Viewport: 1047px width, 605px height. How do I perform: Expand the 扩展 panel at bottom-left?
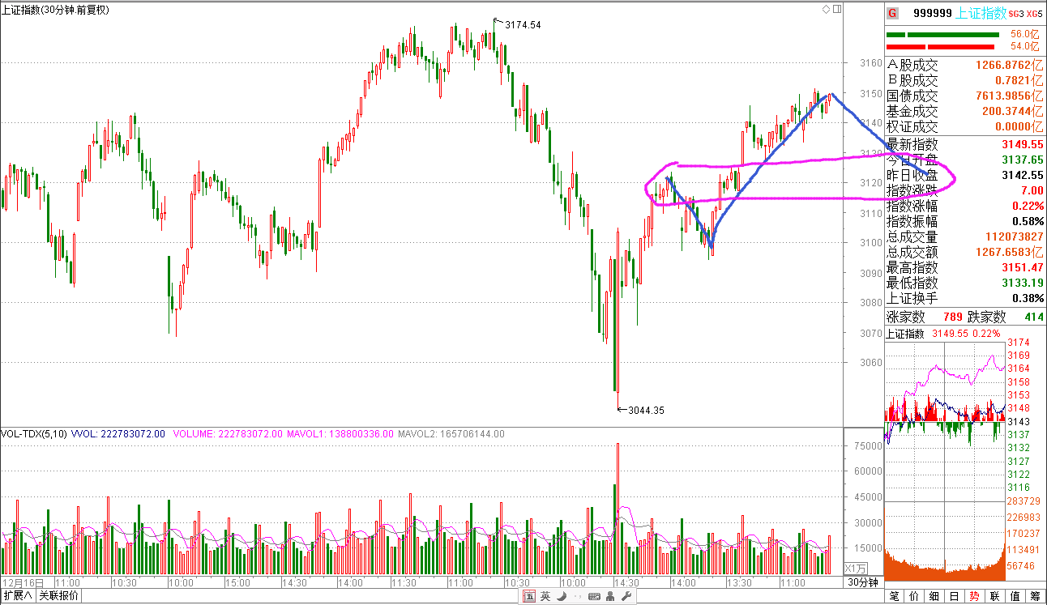pos(17,597)
